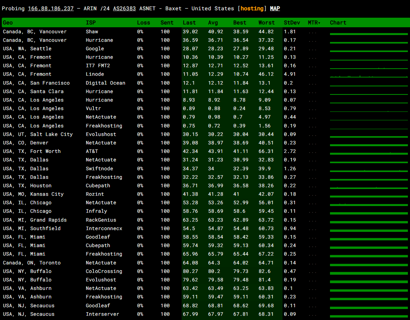The height and width of the screenshot is (320, 410).
Task: Sort table by Loss column header
Action: pyautogui.click(x=143, y=23)
